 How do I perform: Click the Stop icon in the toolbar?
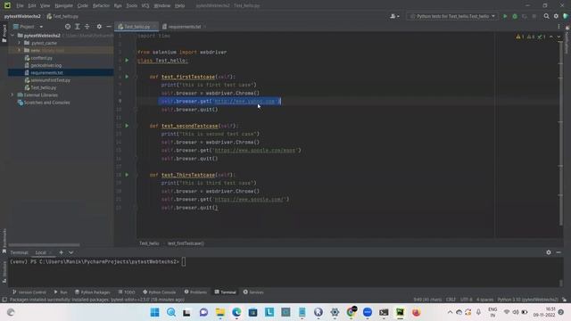534,16
